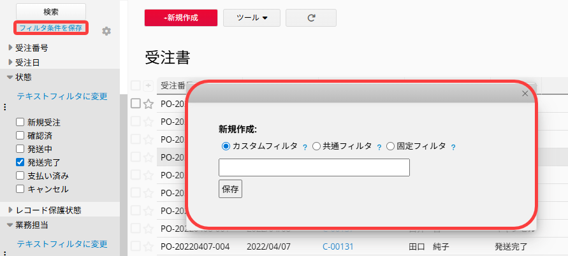Click the フィルタ条件を保存 link
Image resolution: width=568 pixels, height=256 pixels.
(50, 28)
